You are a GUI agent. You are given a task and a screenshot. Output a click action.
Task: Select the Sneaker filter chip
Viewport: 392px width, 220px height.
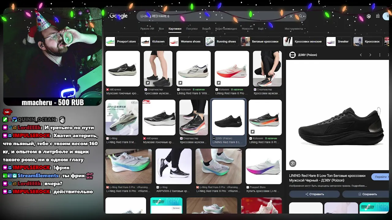point(339,42)
